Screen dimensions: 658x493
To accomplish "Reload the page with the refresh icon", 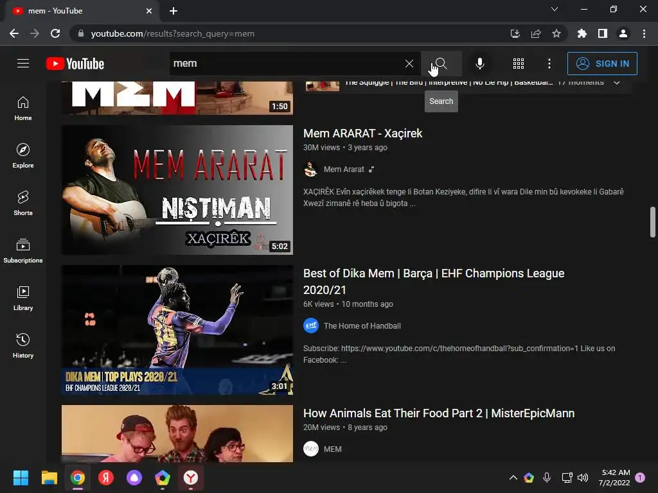I will tap(55, 33).
